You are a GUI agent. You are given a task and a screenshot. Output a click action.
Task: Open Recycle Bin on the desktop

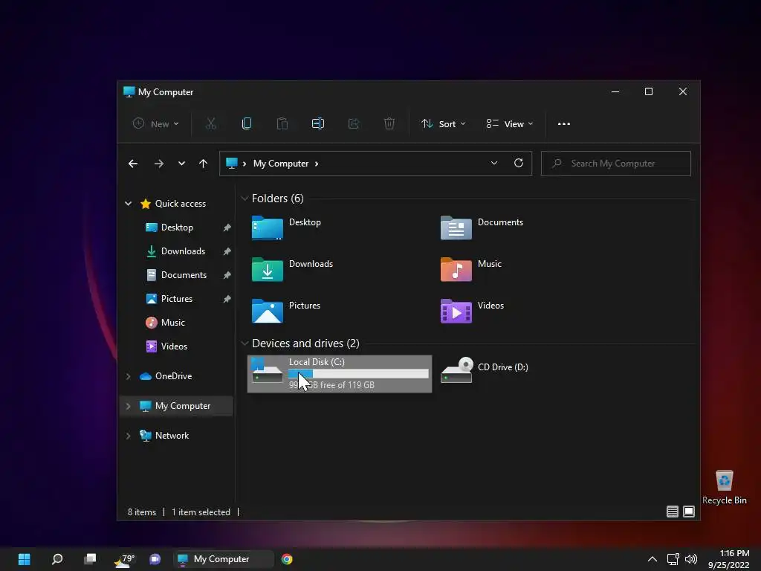tap(724, 487)
